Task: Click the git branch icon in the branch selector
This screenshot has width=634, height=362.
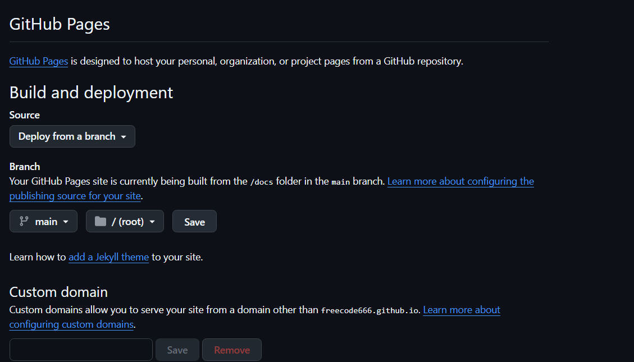Action: point(24,221)
